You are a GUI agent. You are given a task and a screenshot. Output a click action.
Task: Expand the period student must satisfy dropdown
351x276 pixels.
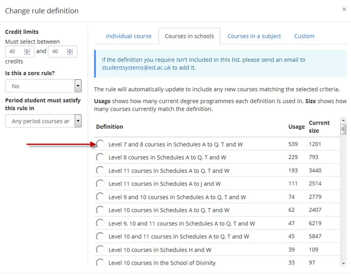coord(43,121)
